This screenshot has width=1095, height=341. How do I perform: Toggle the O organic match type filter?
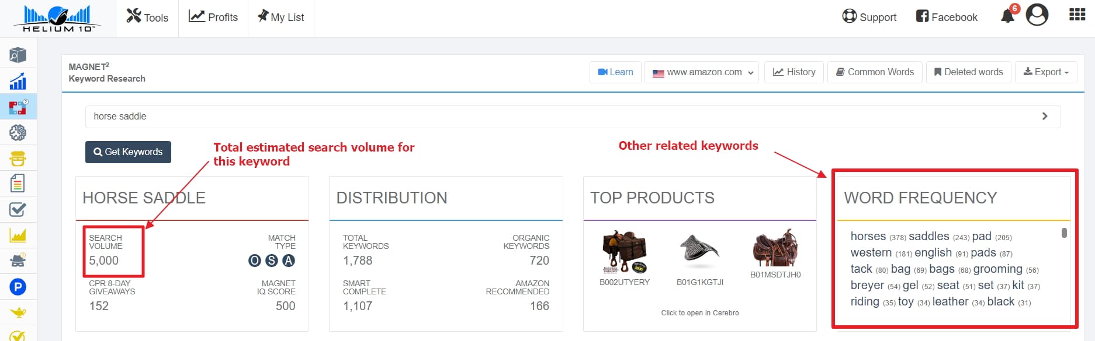coord(255,261)
